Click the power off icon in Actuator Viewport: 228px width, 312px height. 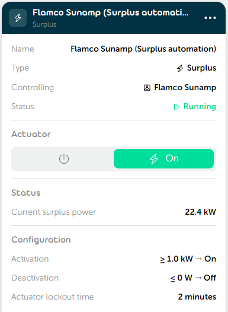pyautogui.click(x=64, y=159)
